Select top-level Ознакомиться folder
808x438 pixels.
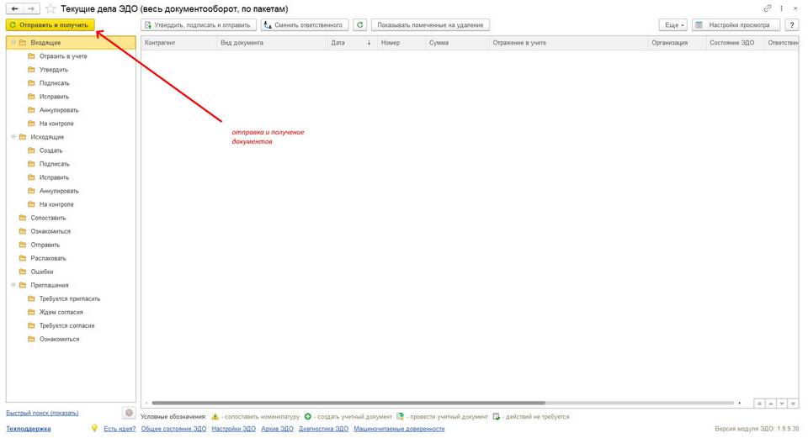[x=50, y=231]
